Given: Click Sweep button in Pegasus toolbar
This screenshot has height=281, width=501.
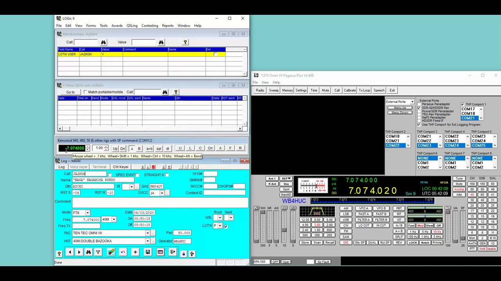Looking at the screenshot, I should click(x=274, y=91).
